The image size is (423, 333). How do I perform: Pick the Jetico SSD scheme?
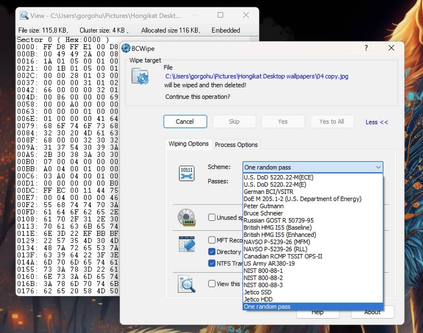click(x=313, y=292)
